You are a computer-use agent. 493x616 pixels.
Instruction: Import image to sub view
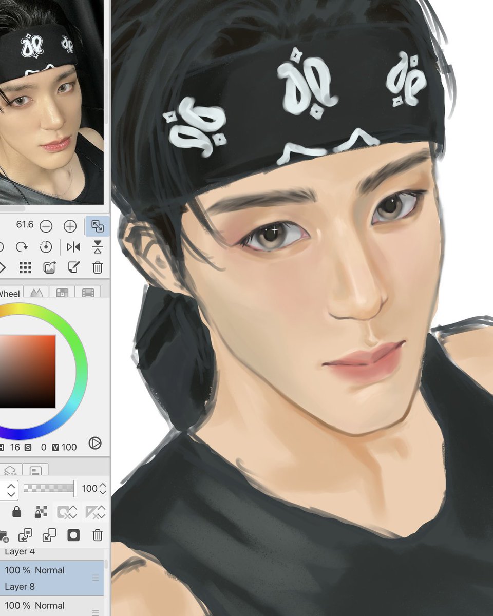tap(49, 267)
